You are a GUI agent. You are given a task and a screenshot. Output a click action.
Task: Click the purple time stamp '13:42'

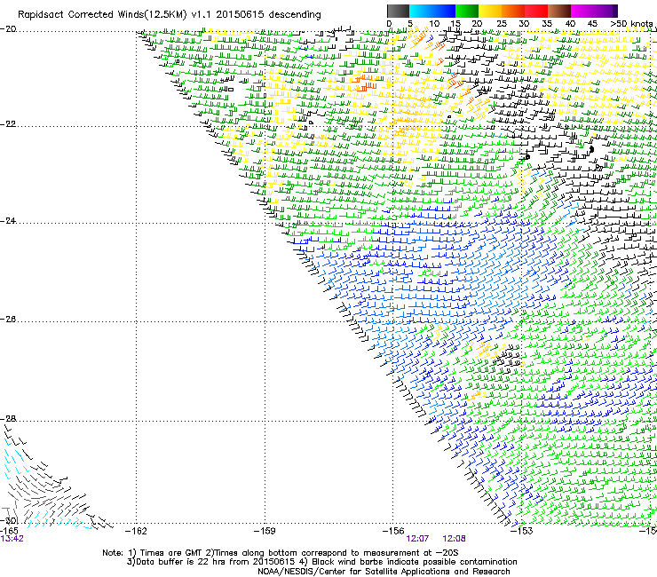pyautogui.click(x=12, y=539)
